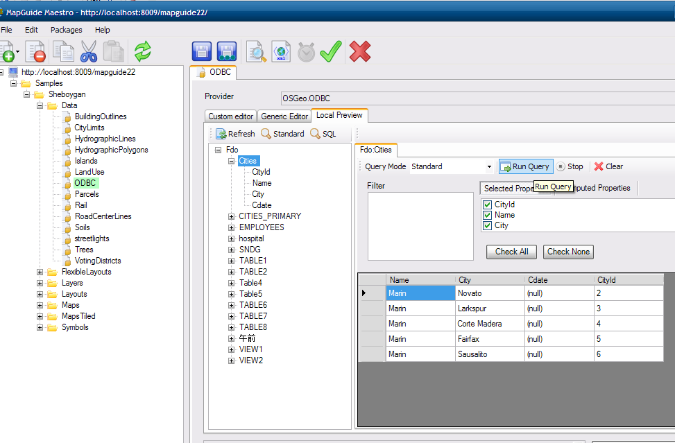Select the Local Preview tab
This screenshot has height=443, width=675.
[339, 115]
